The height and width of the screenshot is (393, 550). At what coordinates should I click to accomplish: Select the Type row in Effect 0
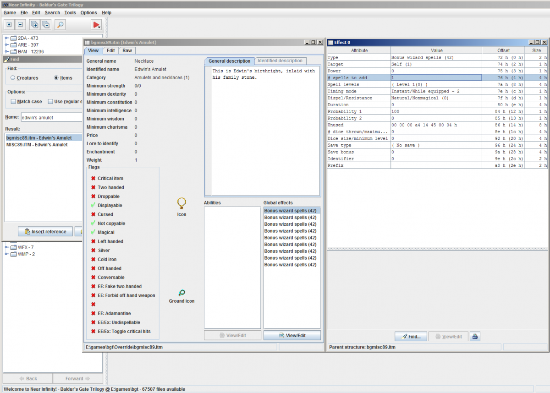(437, 58)
